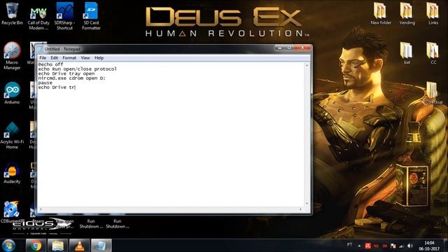
Task: Select the New folder desktop folder
Action: (381, 14)
